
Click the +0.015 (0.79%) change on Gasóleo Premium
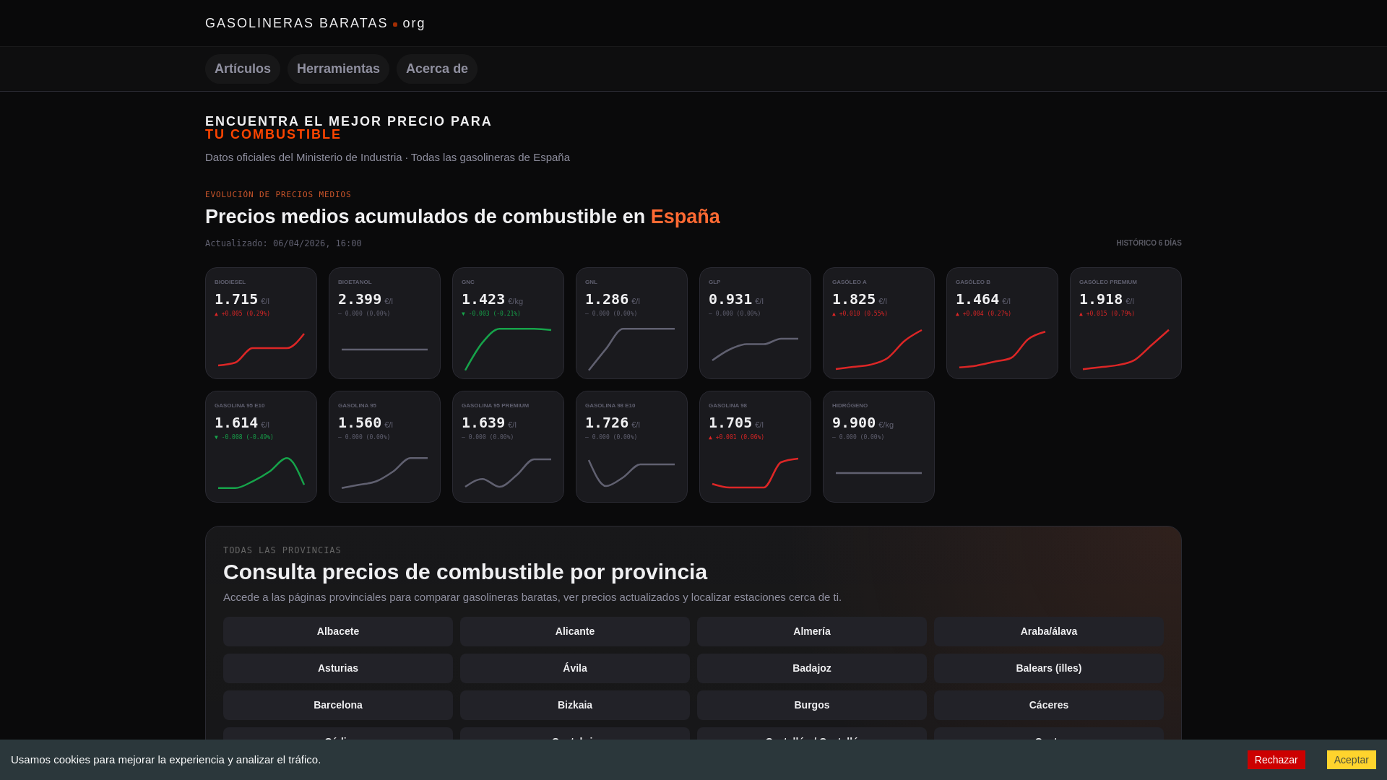(x=1107, y=313)
